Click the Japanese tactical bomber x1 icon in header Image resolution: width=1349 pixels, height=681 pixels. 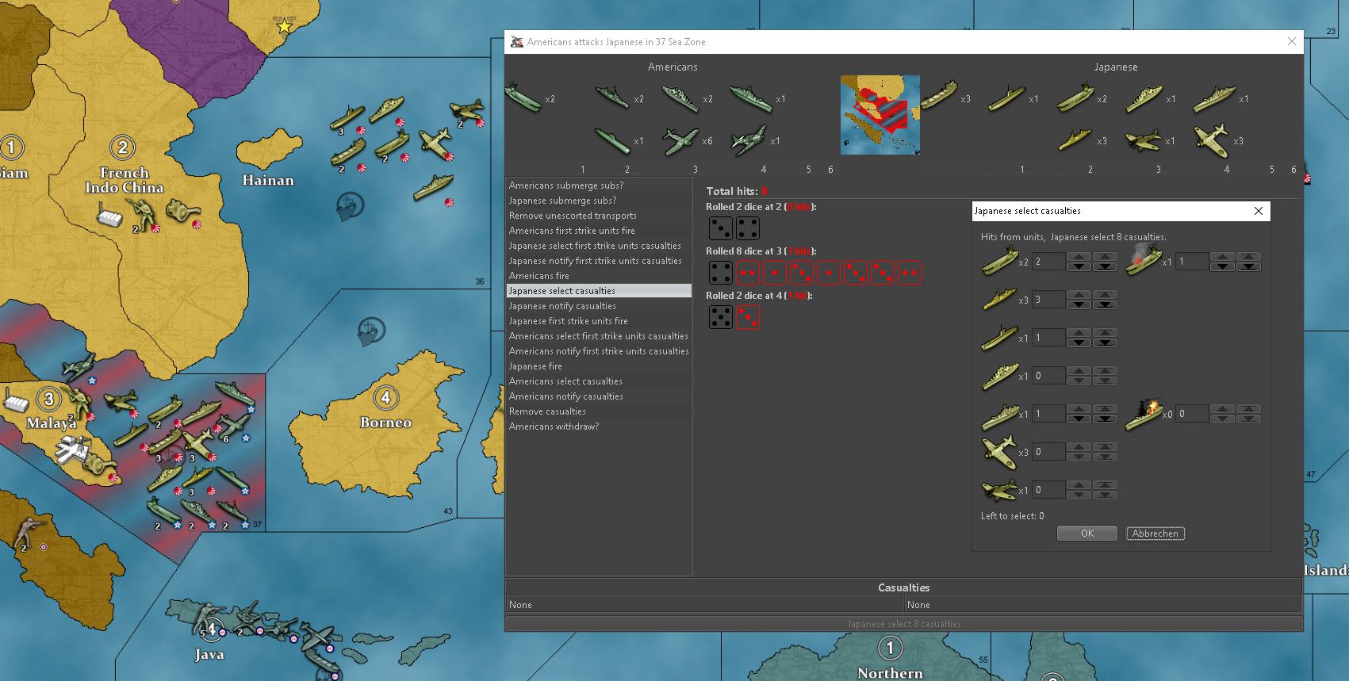pos(1143,140)
